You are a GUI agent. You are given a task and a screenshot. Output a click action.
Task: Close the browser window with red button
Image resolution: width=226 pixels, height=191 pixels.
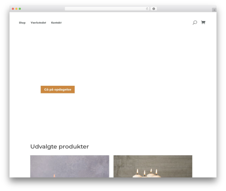click(13, 9)
